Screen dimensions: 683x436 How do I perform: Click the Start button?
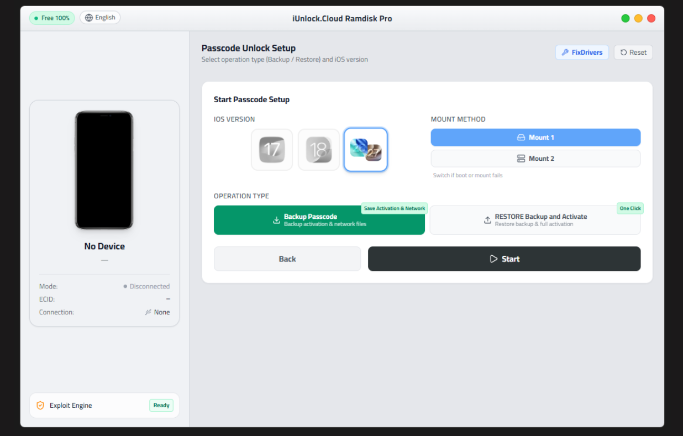pyautogui.click(x=504, y=259)
